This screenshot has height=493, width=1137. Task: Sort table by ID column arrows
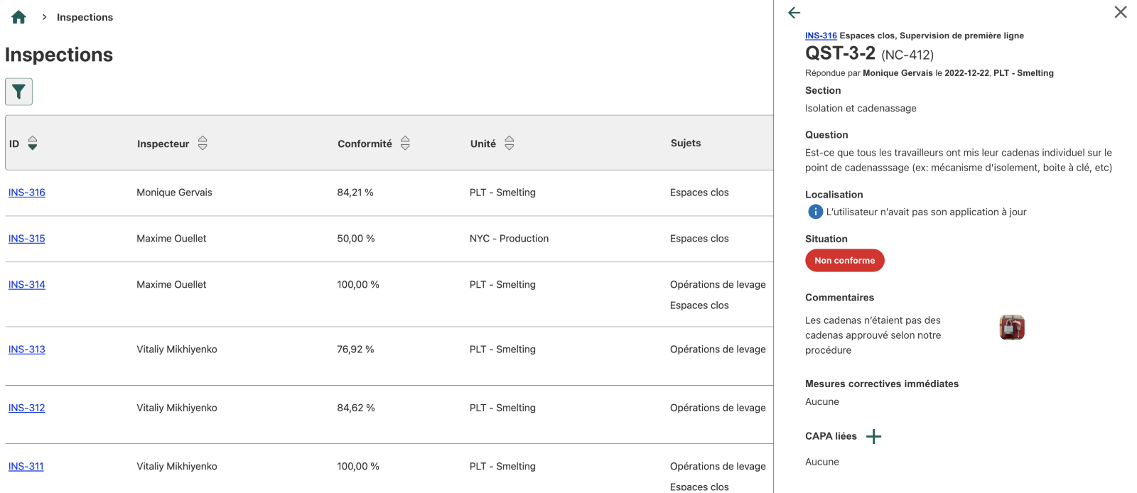[x=33, y=143]
